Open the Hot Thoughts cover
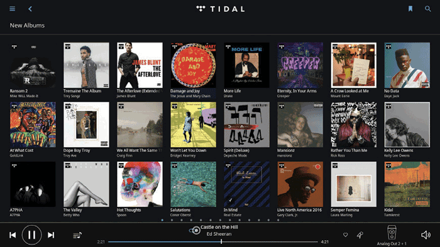The image size is (440, 247). (x=140, y=184)
